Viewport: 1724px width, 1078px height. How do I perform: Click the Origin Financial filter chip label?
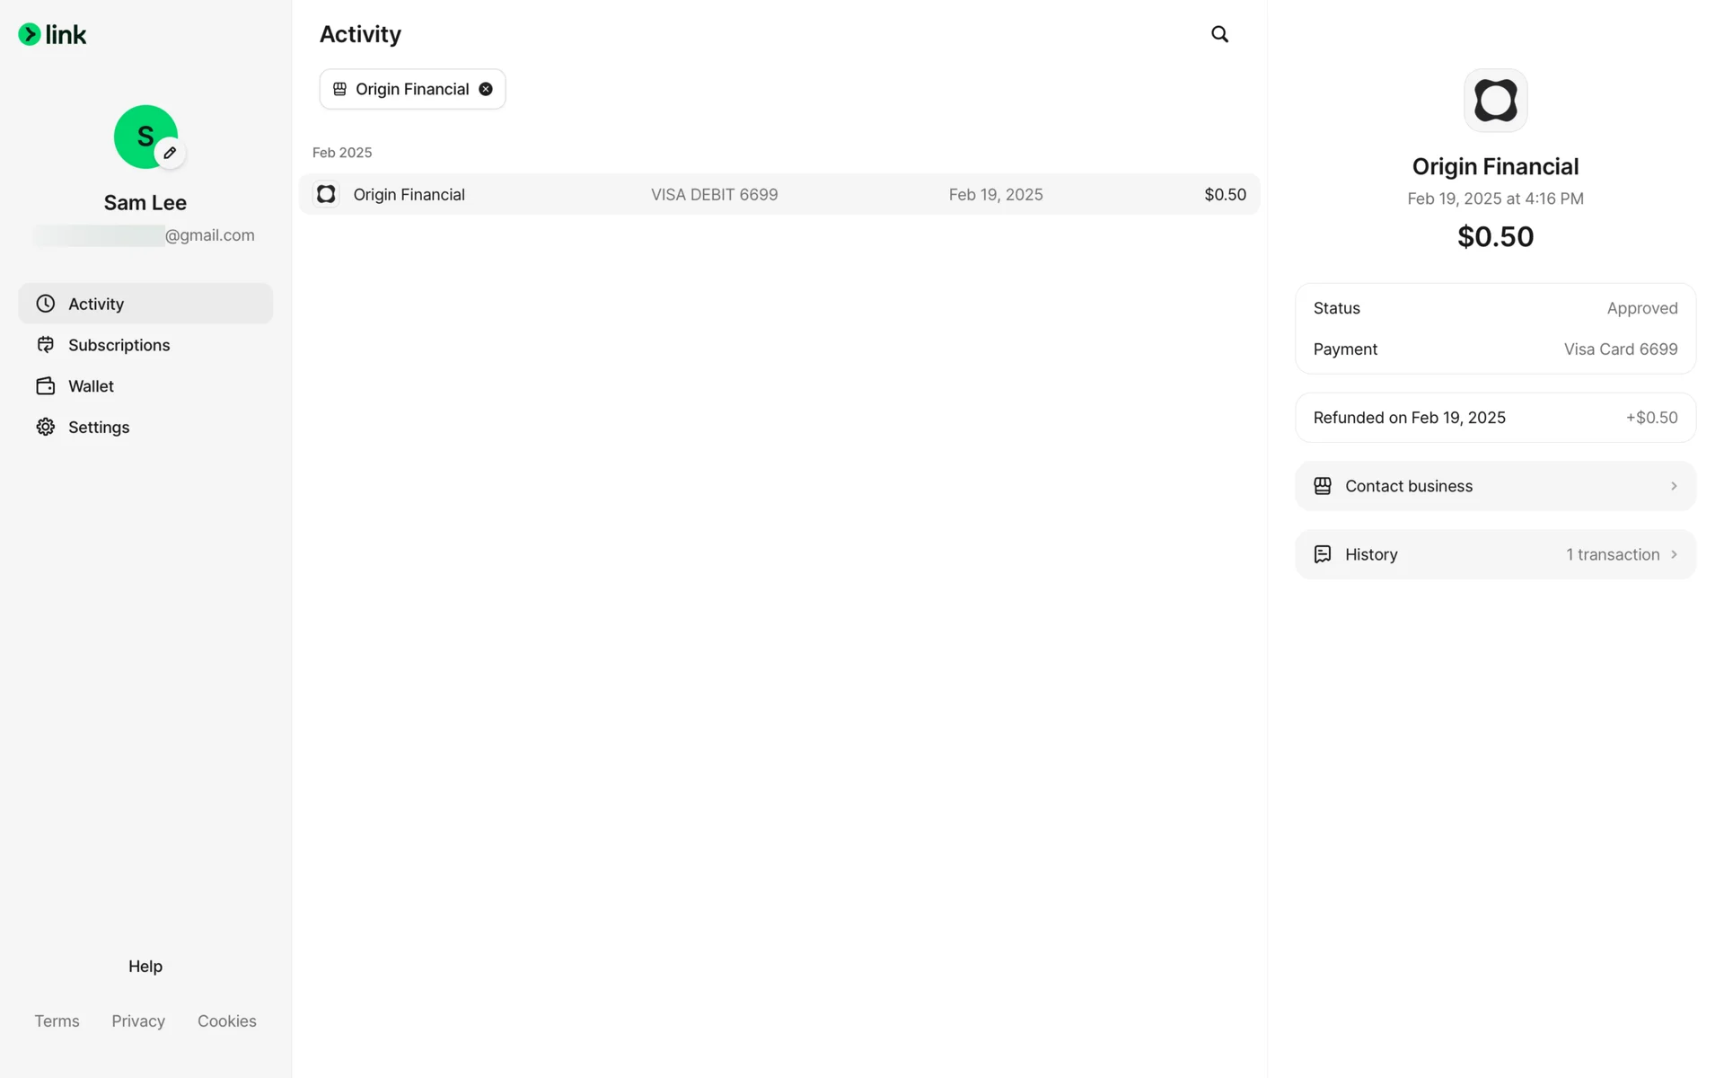pos(411,89)
